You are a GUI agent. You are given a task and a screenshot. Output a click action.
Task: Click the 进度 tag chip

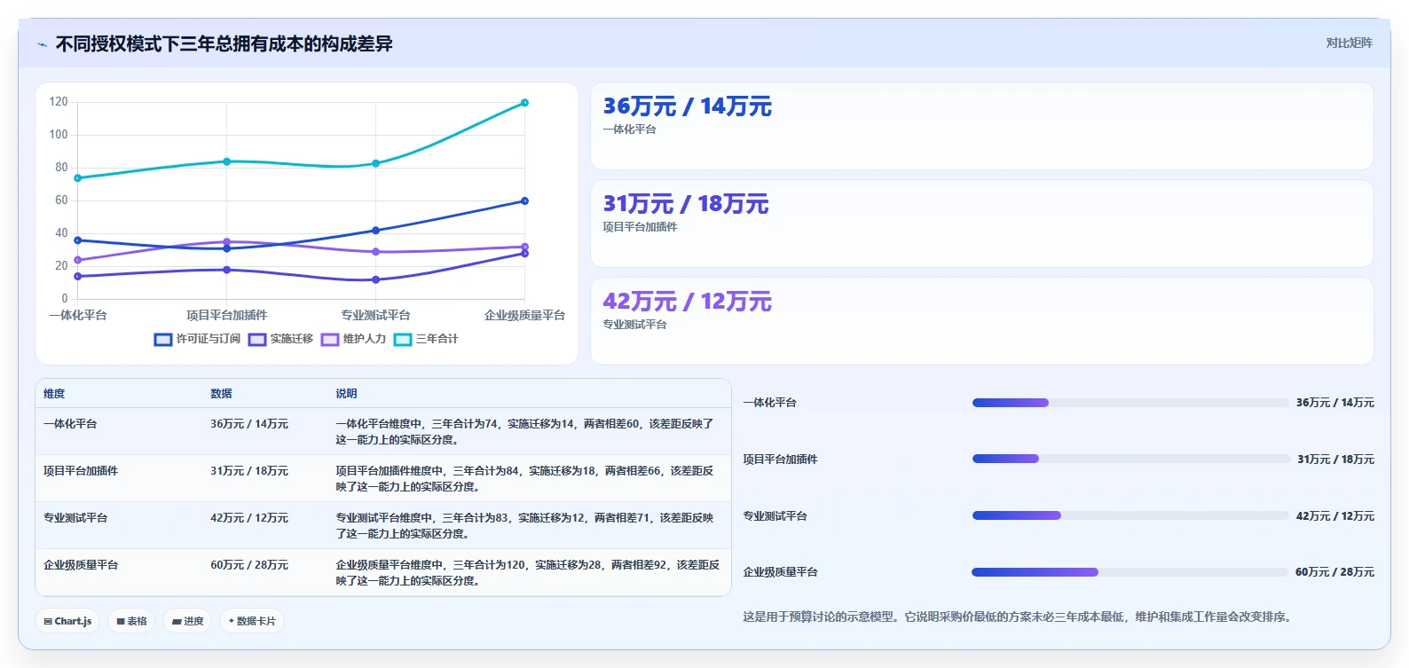(x=188, y=621)
